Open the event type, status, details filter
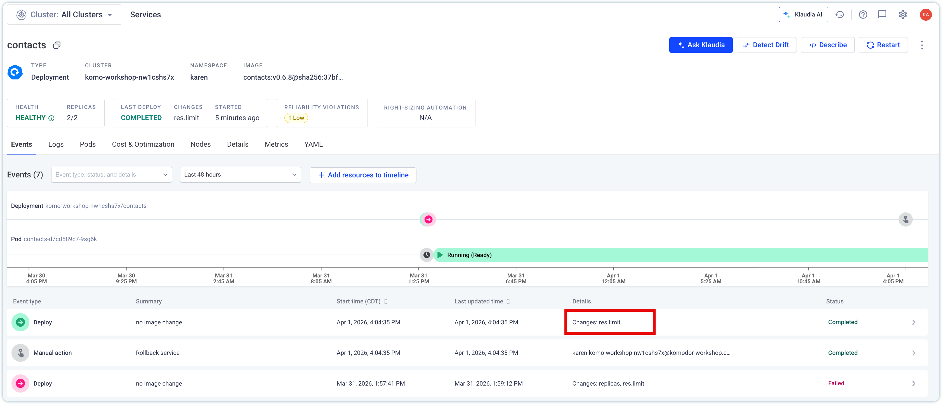 (x=112, y=175)
